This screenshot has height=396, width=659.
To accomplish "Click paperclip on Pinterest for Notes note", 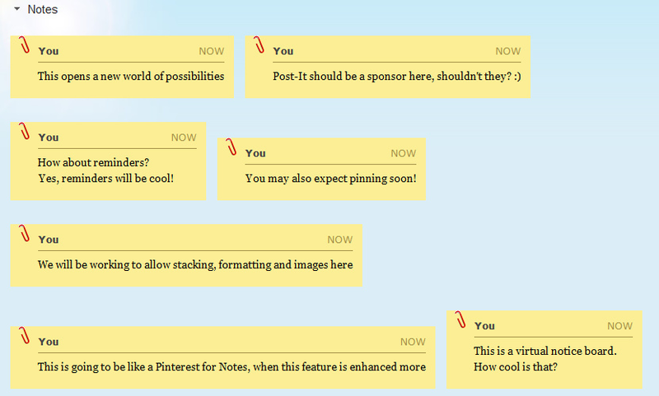I will click(24, 335).
